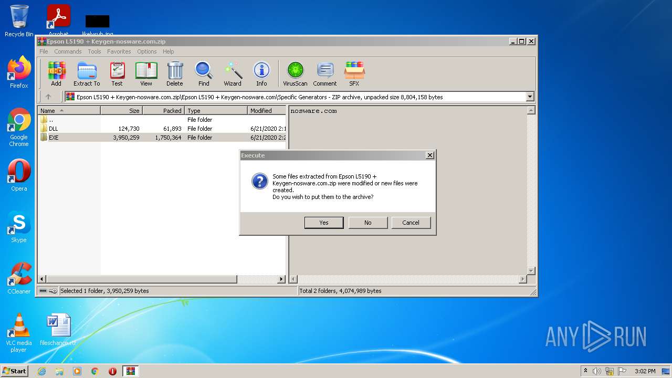Click comment pane scrollbar down arrow
Screen dimensions: 672x378
point(531,271)
